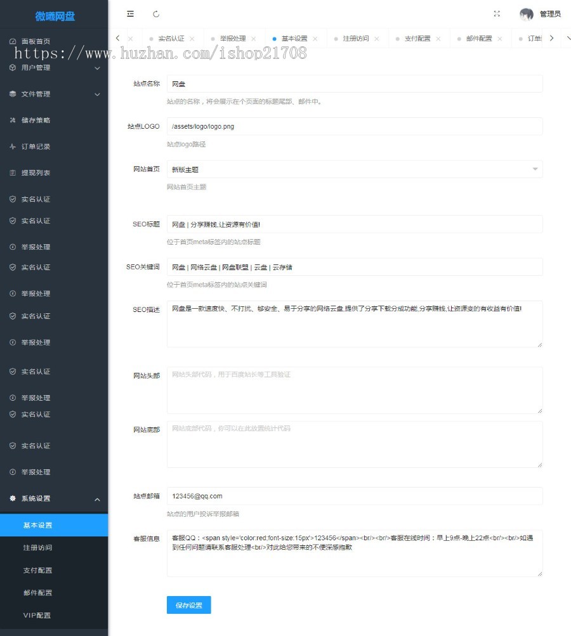This screenshot has width=571, height=636.
Task: Open 注册访问 in the sidebar submenu
Action: coord(54,548)
